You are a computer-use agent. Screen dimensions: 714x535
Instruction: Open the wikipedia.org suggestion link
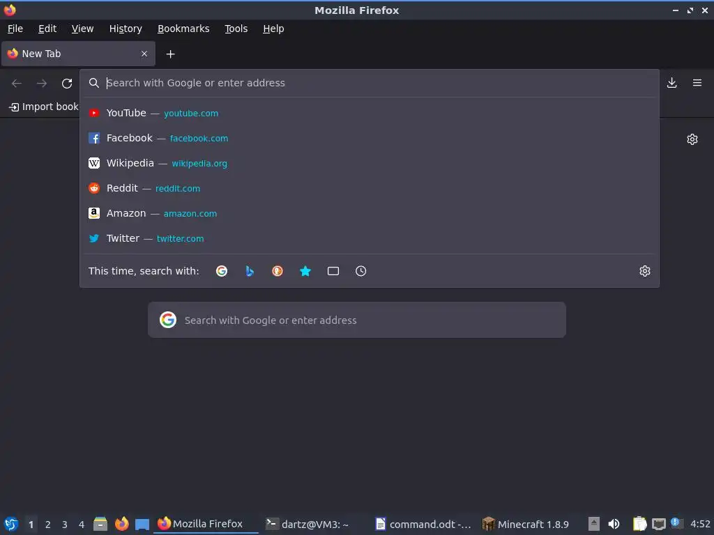pyautogui.click(x=199, y=163)
